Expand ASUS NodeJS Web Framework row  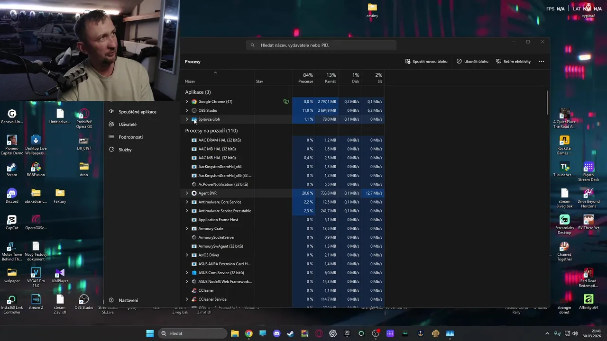click(x=187, y=282)
